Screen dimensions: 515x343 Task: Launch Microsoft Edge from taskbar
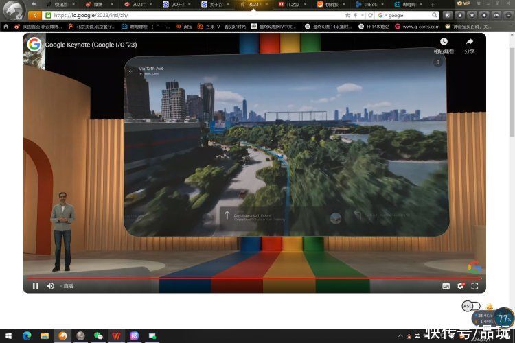click(27, 335)
